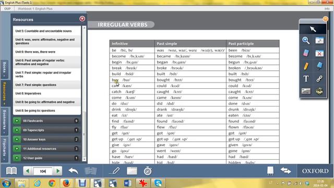Open Google Chrome from taskbar
334x188 pixels.
pyautogui.click(x=52, y=183)
